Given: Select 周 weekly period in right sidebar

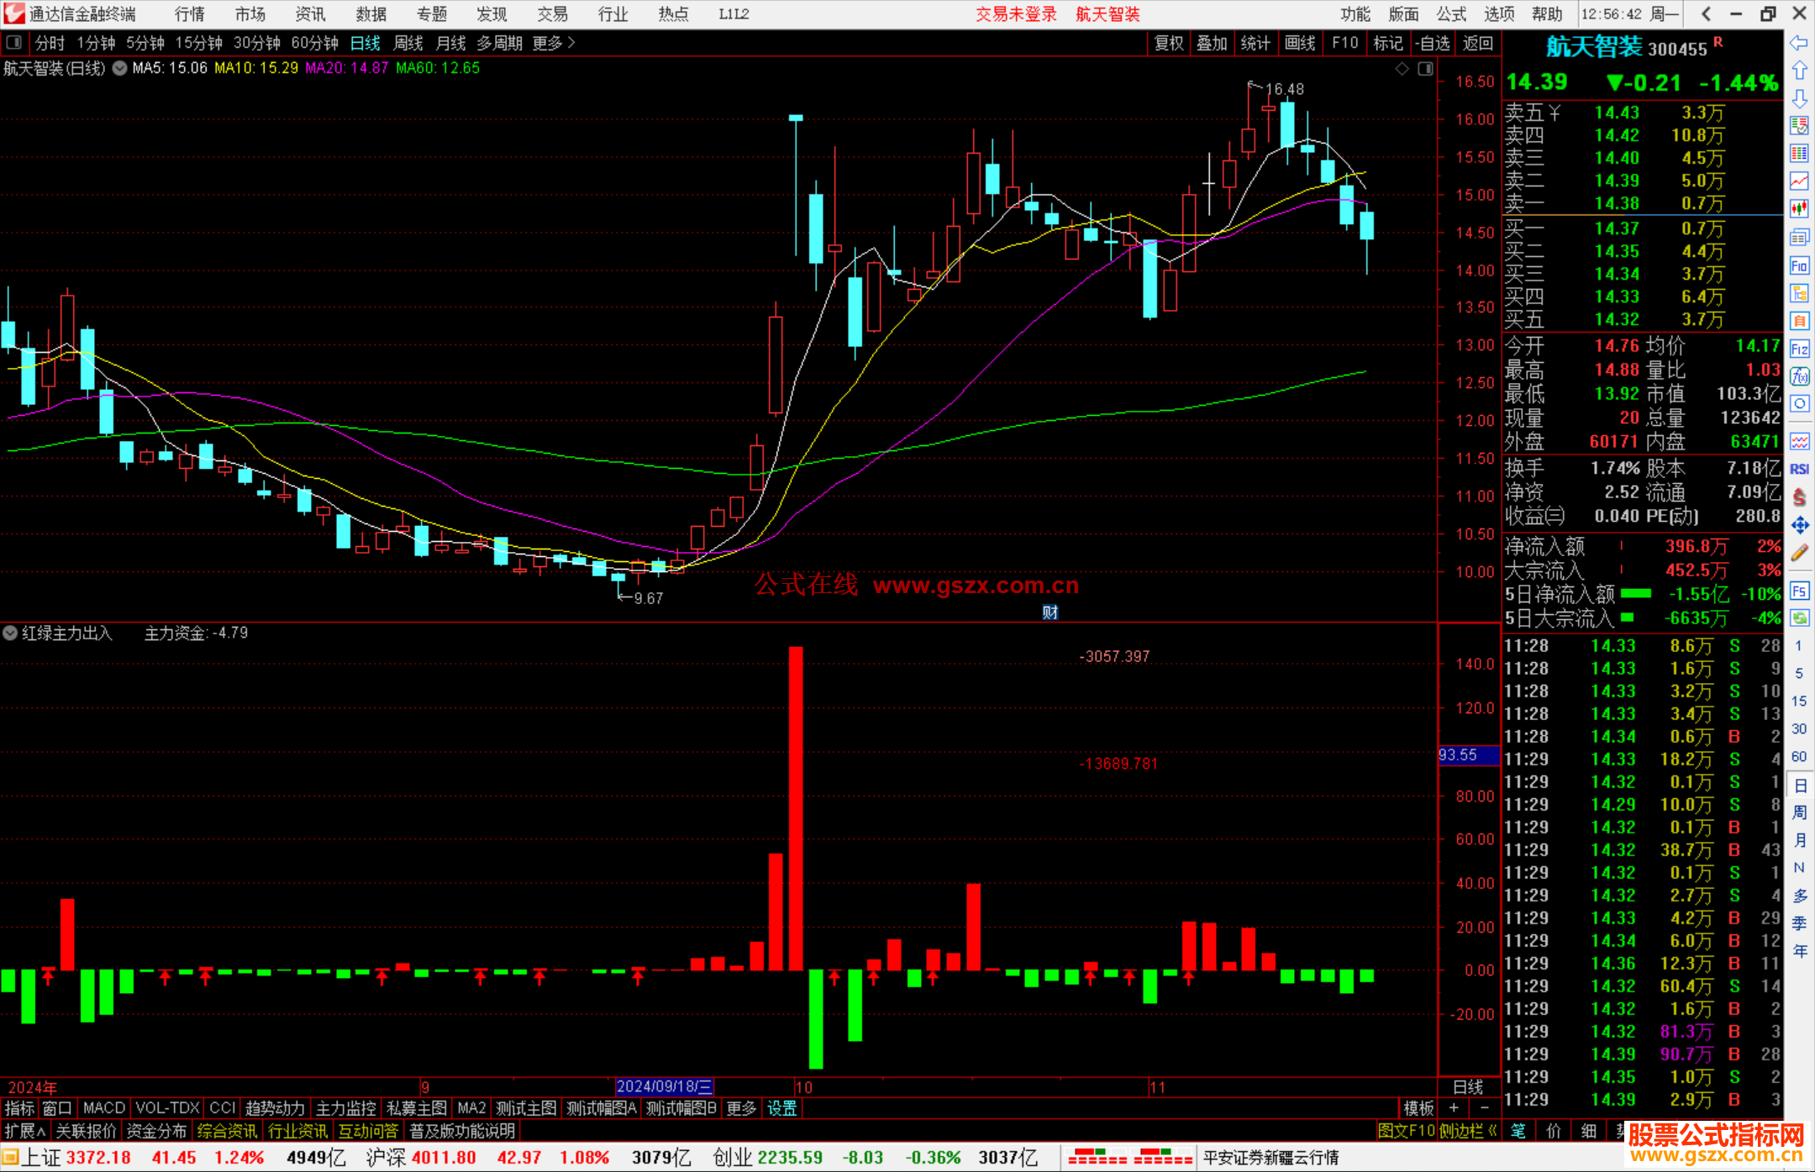Looking at the screenshot, I should (1799, 812).
